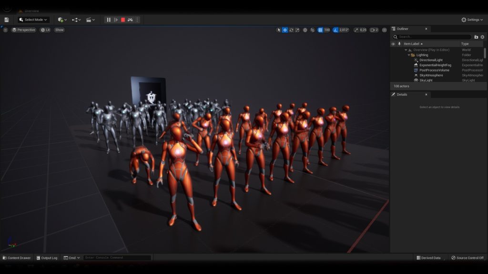Switch to the Details panel tab

402,94
